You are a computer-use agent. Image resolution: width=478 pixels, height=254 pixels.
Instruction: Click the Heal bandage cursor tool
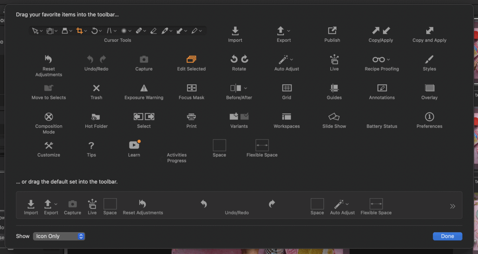tap(139, 31)
